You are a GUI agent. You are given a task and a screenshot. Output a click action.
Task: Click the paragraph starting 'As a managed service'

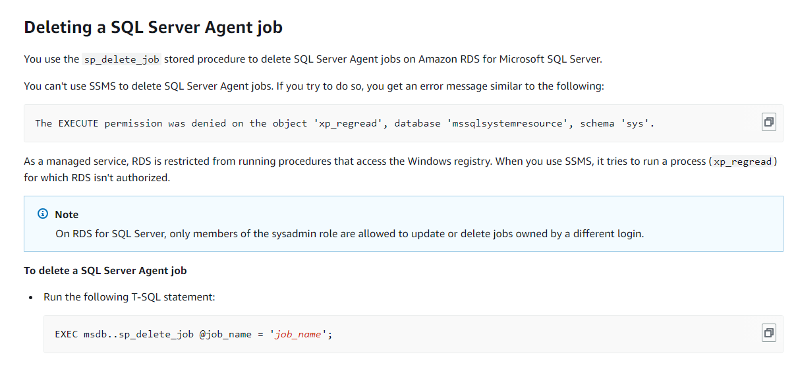point(401,169)
